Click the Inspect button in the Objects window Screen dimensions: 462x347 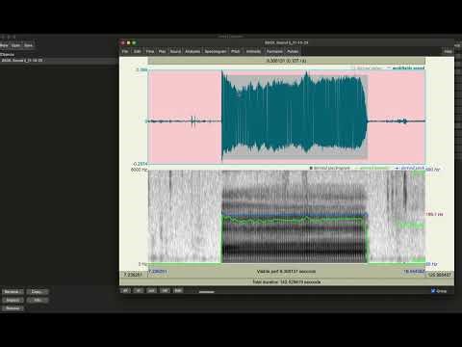[13, 300]
